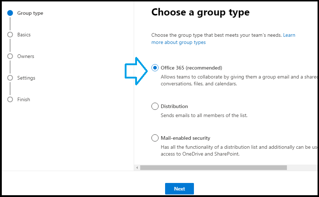
Task: Click the filled Group type step circle
Action: (x=10, y=13)
